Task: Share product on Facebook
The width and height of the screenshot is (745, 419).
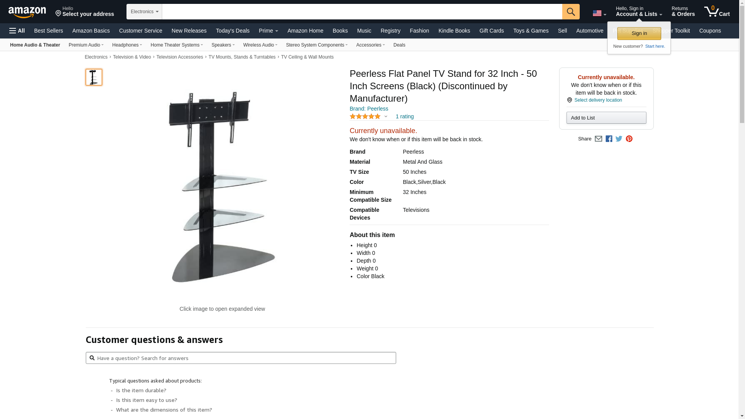Action: [609, 139]
